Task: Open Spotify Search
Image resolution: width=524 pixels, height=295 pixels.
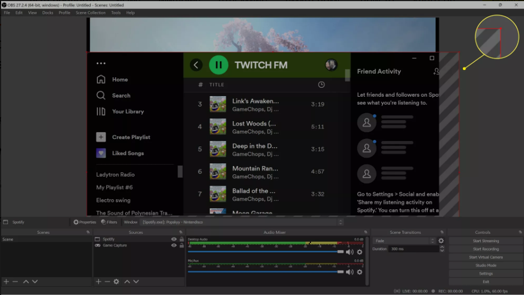Action: 113,96
